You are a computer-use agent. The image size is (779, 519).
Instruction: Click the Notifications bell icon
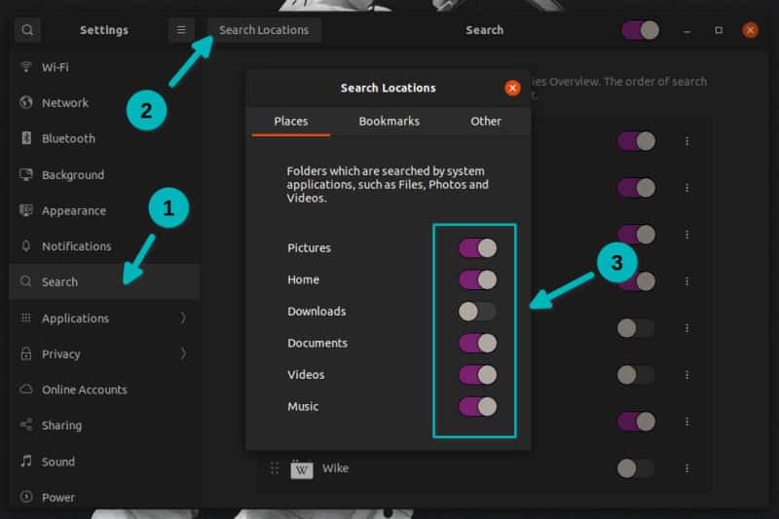point(25,246)
